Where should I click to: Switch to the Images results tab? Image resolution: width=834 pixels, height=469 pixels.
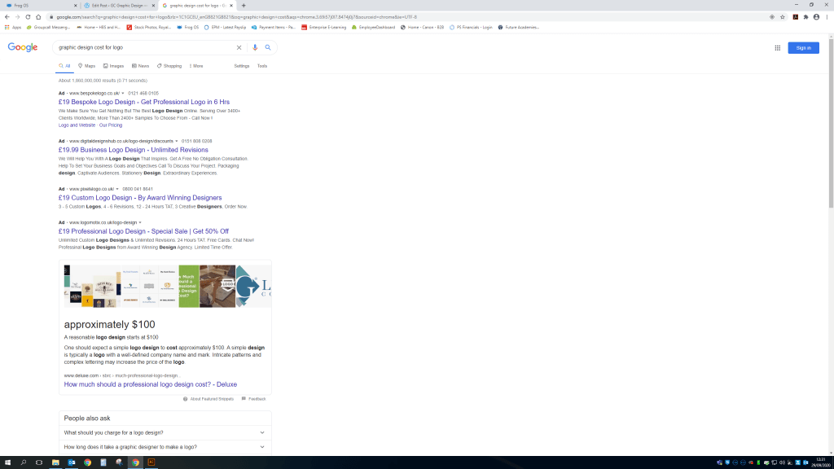pos(112,66)
